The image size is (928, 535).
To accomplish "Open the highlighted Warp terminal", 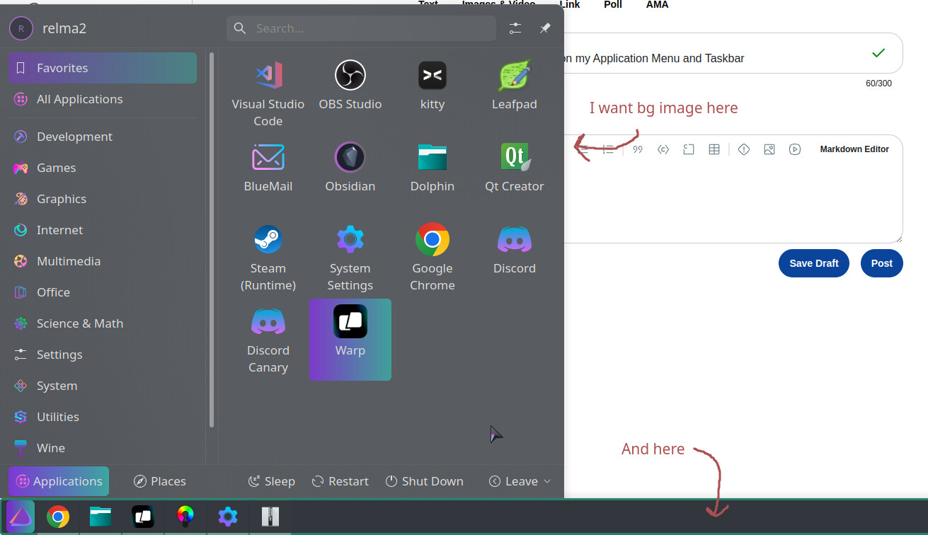I will point(350,339).
